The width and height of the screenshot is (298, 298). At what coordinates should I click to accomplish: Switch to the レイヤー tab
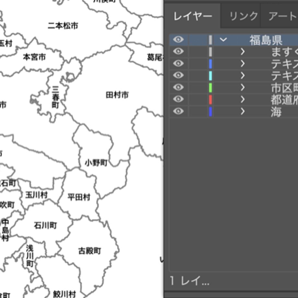192,16
